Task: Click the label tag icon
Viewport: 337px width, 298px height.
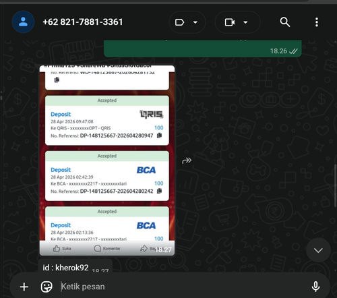Action: tap(179, 22)
